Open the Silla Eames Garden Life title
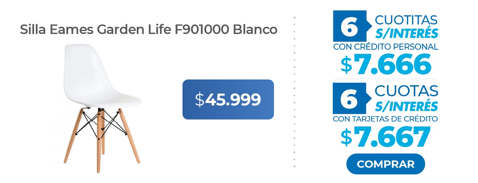478x183 pixels. coord(148,29)
